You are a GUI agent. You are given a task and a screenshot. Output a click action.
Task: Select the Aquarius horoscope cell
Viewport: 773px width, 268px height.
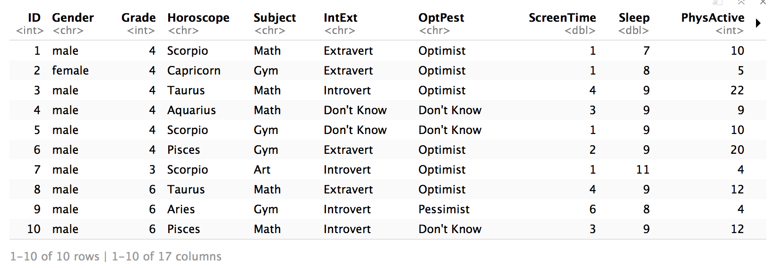[x=191, y=110]
